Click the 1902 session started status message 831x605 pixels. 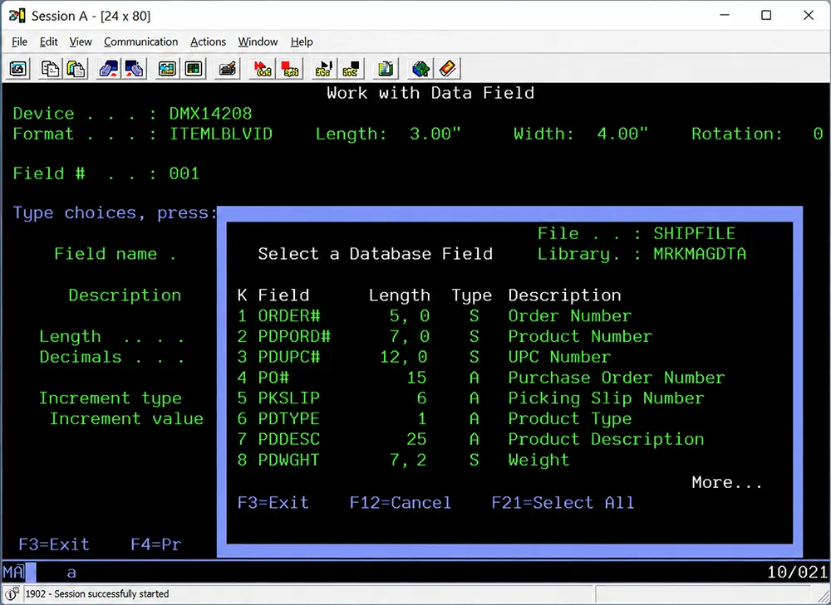pos(97,594)
